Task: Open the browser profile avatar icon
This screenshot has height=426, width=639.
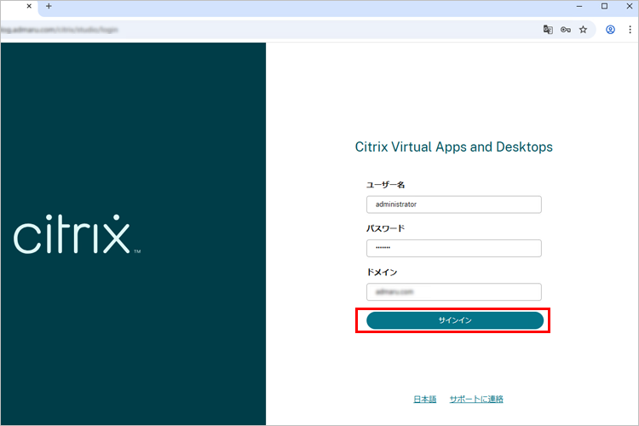Action: (610, 29)
